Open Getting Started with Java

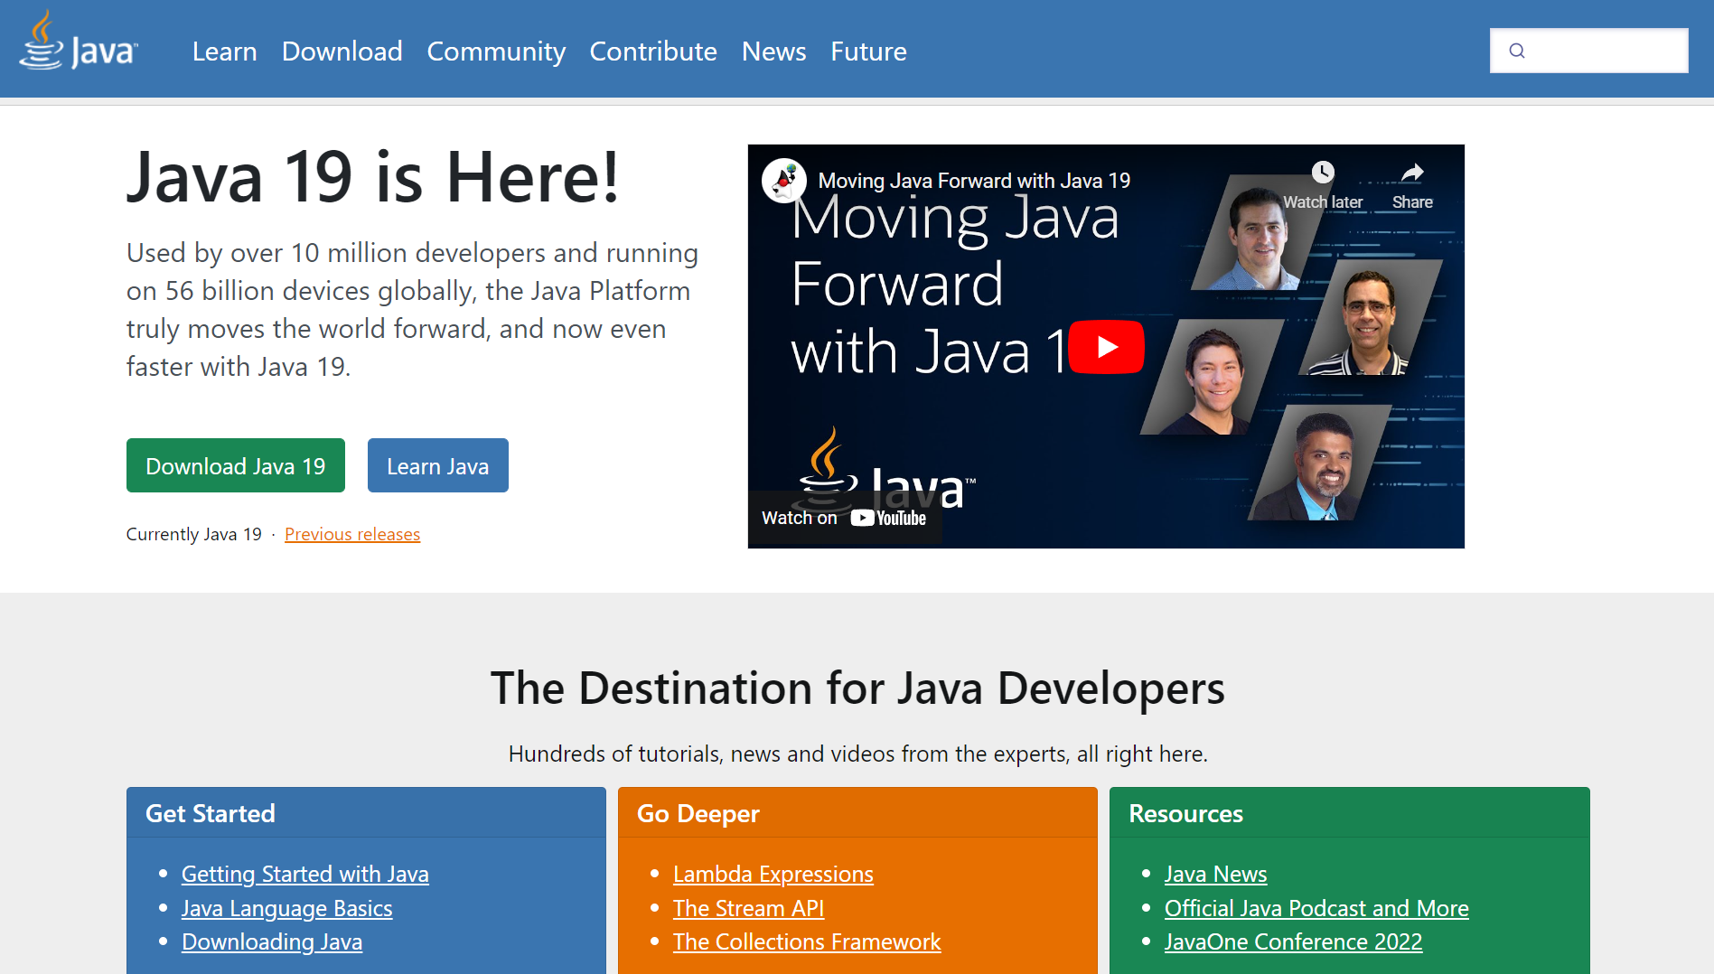[304, 874]
